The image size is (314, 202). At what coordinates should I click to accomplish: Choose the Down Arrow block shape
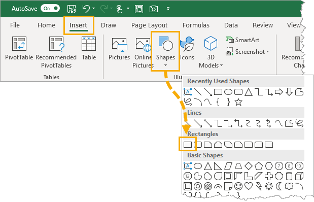[289, 92]
